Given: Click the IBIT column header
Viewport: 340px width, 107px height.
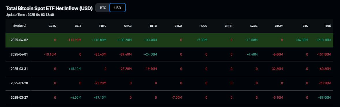Looking at the screenshot, I should pos(78,26).
